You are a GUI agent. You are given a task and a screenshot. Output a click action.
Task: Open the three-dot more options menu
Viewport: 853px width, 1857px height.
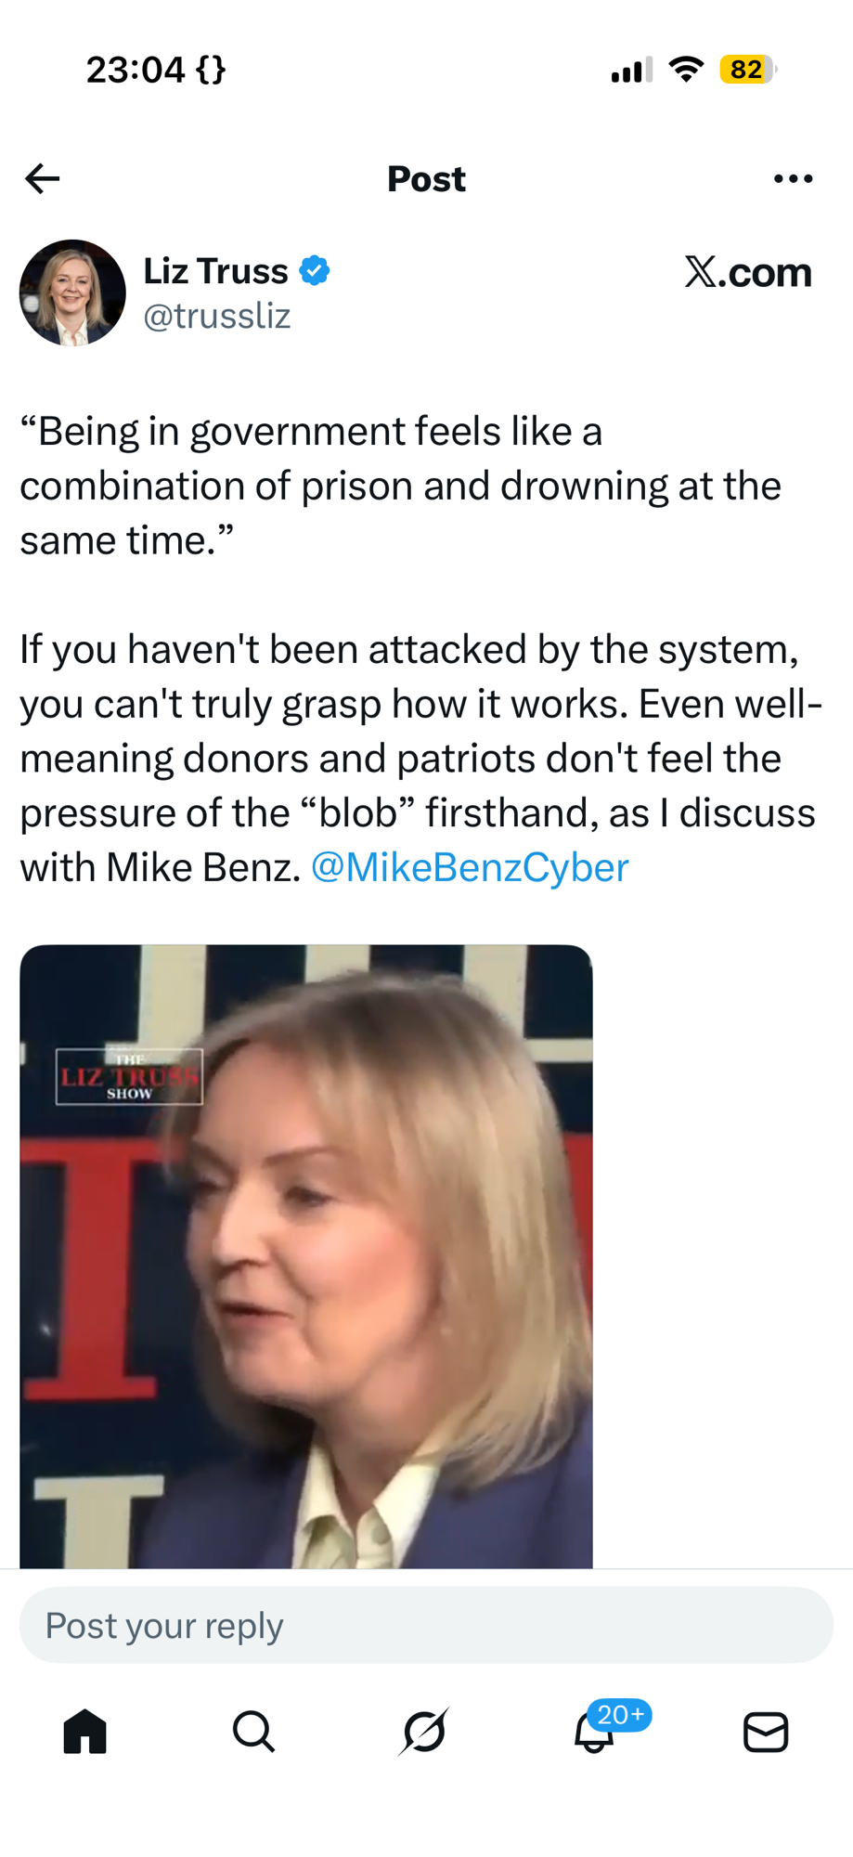793,178
